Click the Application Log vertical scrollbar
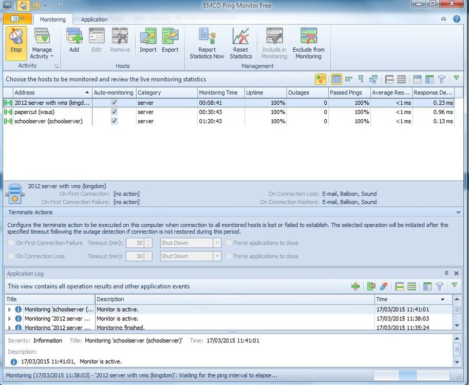469x385 pixels. coord(457,312)
